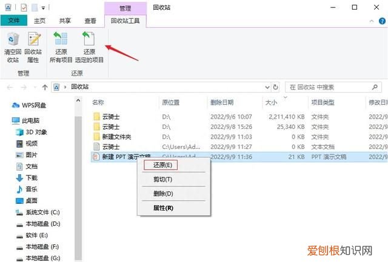Click Restore all items (还原所有项目)
The width and height of the screenshot is (388, 262).
coord(61,47)
